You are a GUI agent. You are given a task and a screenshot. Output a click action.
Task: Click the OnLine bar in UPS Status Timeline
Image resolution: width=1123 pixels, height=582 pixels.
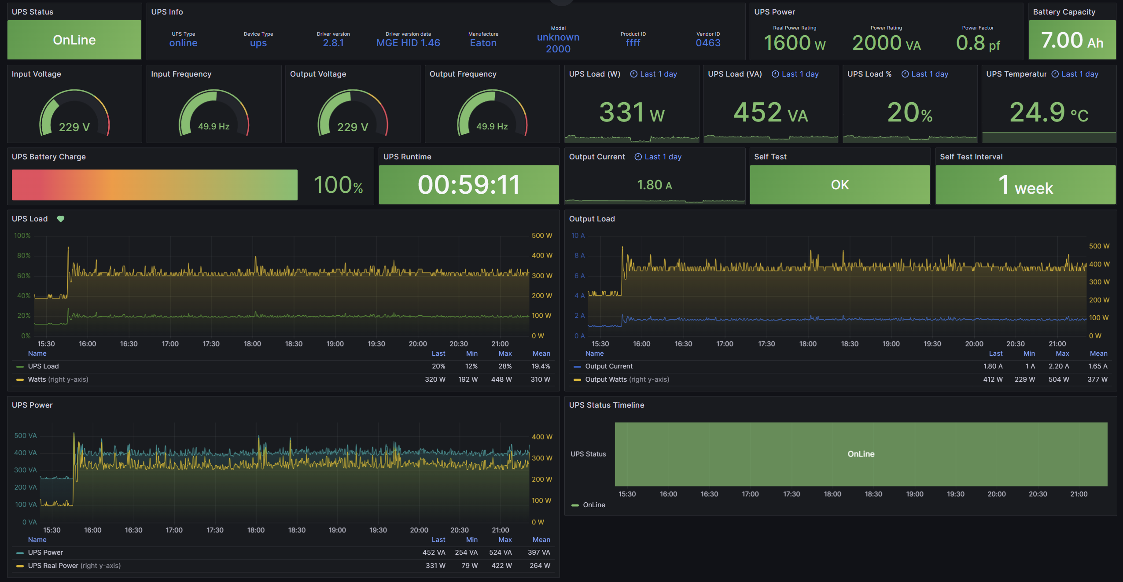[x=861, y=454]
